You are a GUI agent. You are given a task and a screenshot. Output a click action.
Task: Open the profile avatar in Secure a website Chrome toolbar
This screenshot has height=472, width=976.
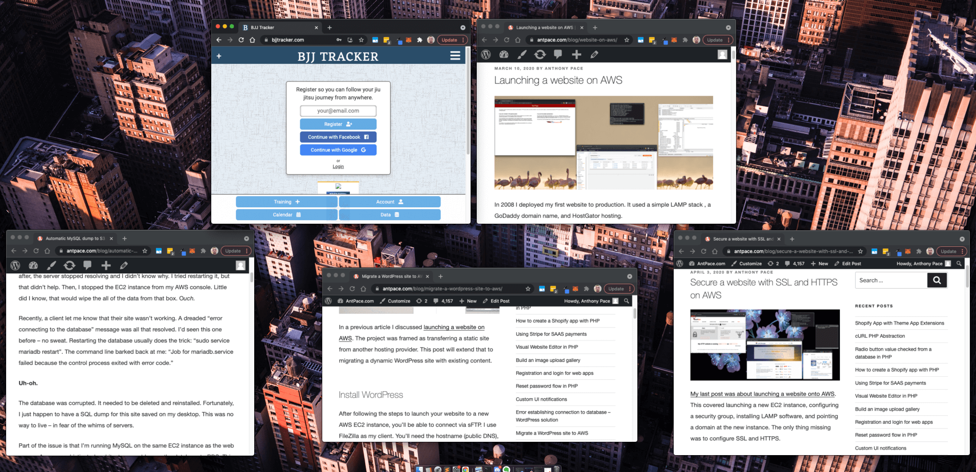tap(930, 251)
